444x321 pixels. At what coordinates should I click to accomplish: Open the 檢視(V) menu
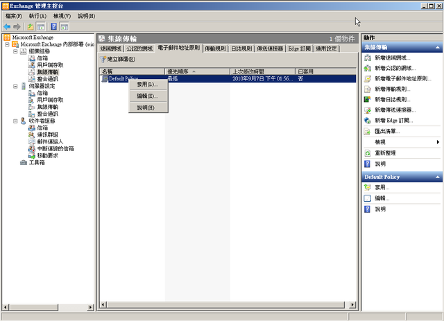(x=62, y=16)
